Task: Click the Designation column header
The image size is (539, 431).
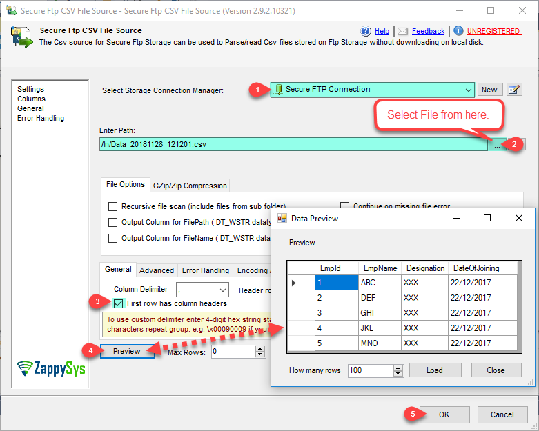Action: pos(425,268)
